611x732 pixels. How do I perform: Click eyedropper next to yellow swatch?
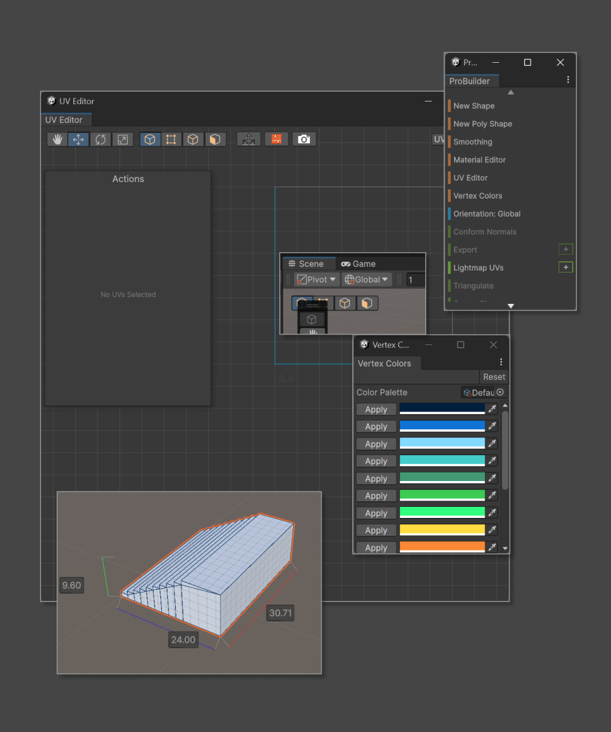tap(492, 530)
